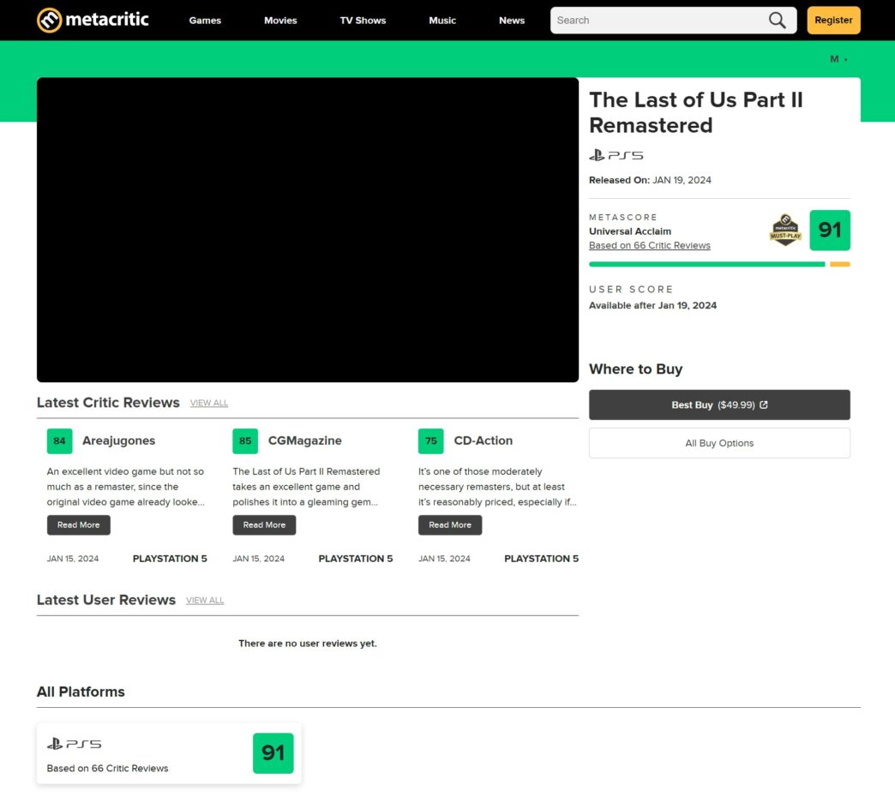
Task: Click JAN 15, 2024 date under Areajugones
Action: [x=73, y=559]
